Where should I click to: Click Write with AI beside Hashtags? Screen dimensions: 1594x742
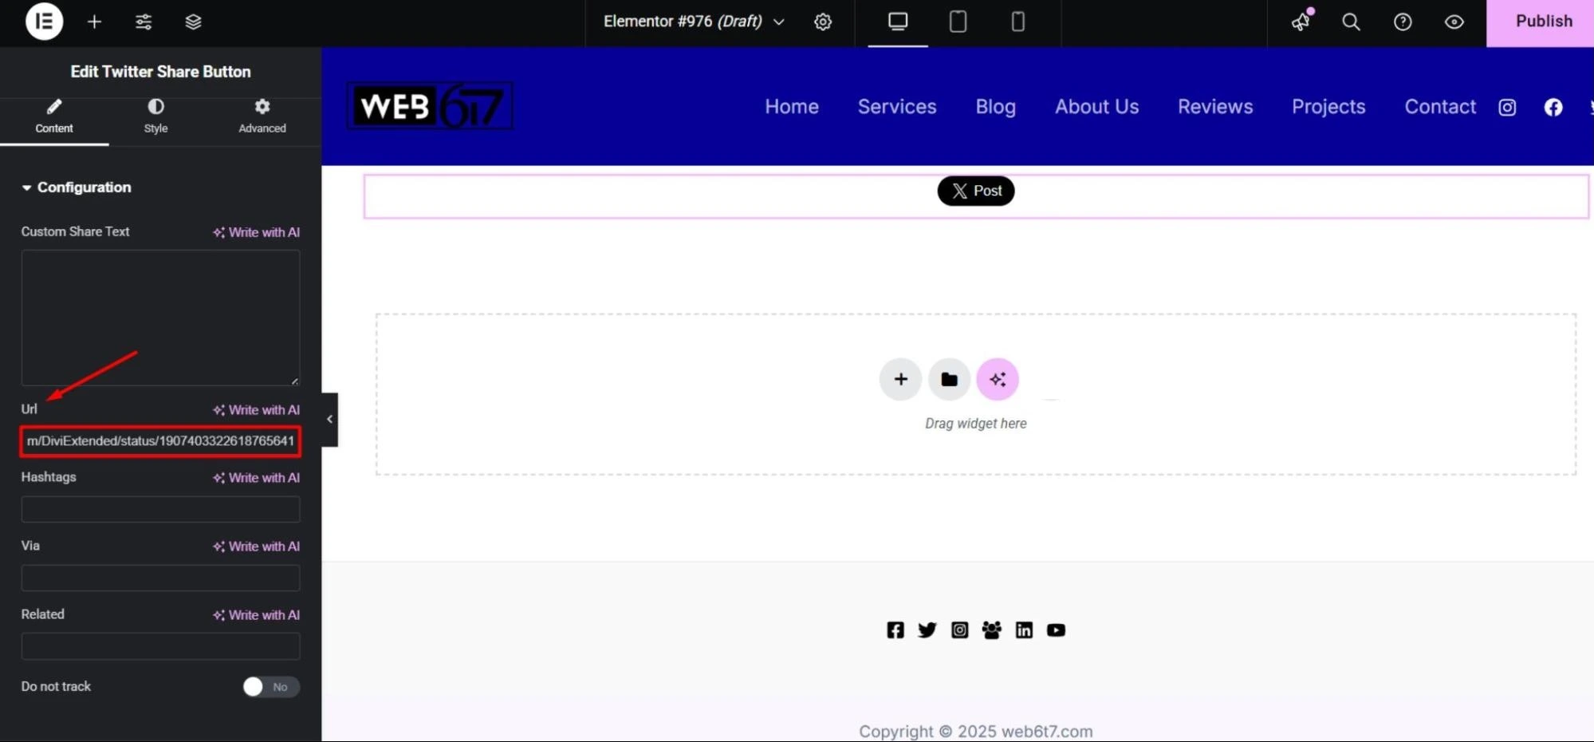pos(256,478)
